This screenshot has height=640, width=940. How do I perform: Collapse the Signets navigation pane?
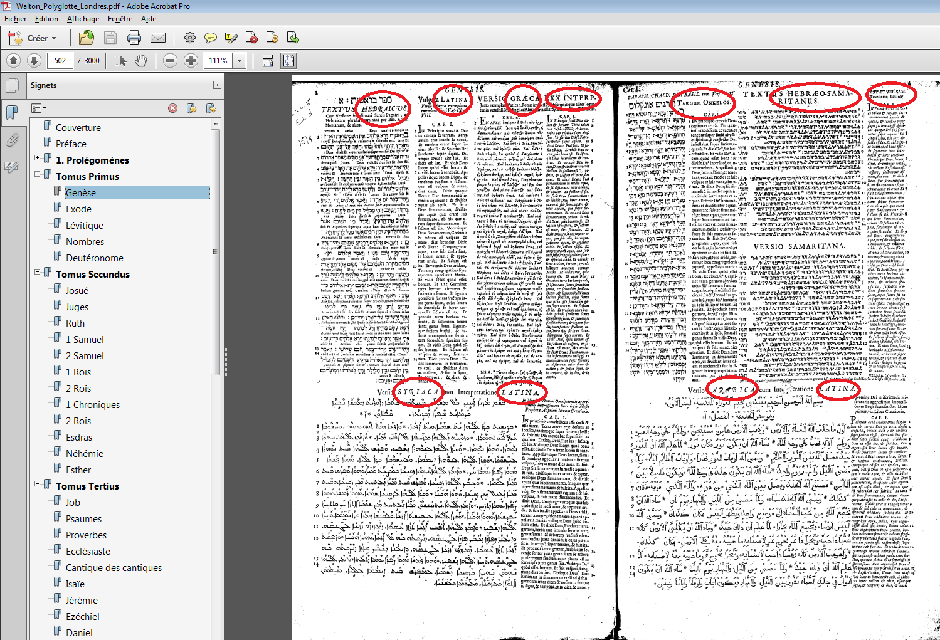pos(217,85)
